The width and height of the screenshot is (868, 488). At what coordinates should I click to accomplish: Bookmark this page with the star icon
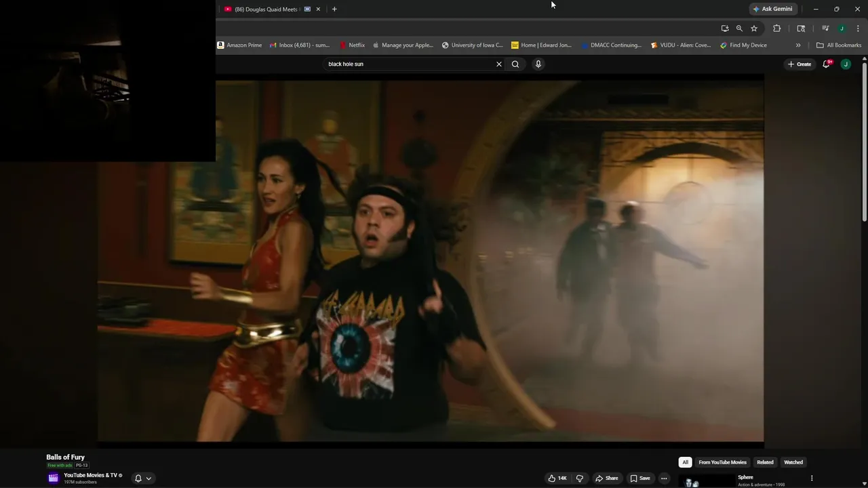(753, 28)
